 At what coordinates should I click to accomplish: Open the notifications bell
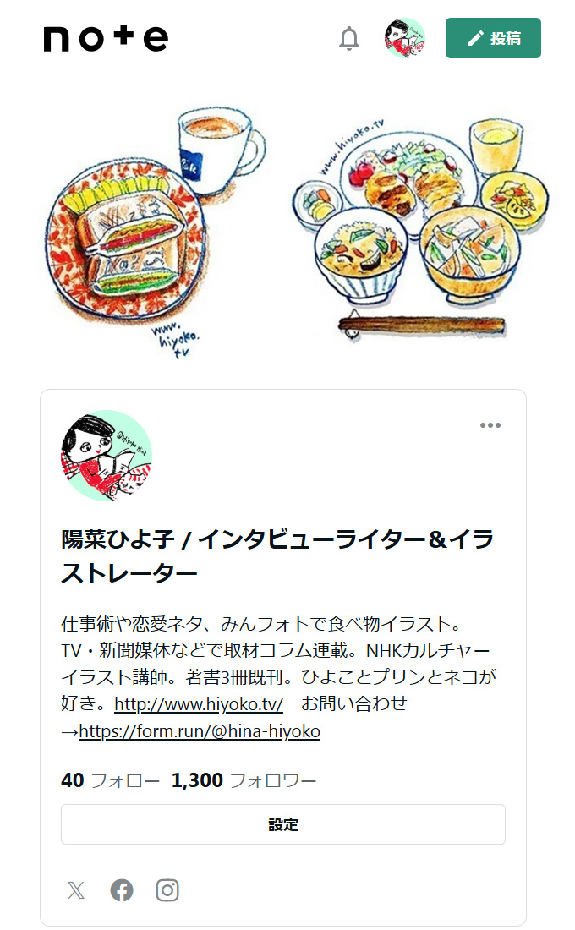pos(349,38)
